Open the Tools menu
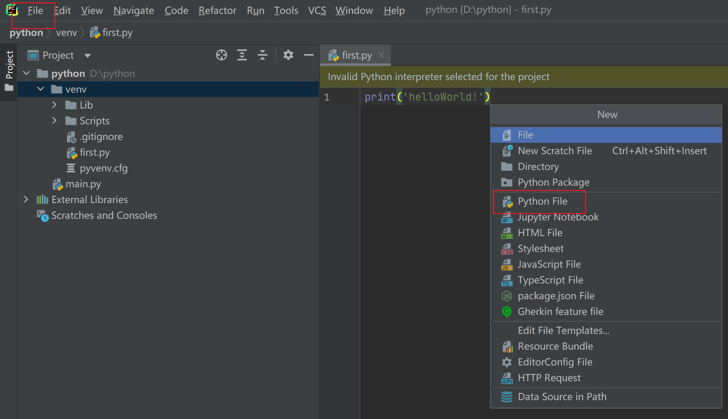This screenshot has height=419, width=728. pos(286,10)
